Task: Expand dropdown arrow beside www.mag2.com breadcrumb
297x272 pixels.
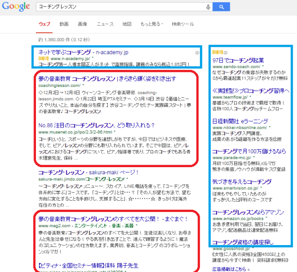Action: (137, 225)
